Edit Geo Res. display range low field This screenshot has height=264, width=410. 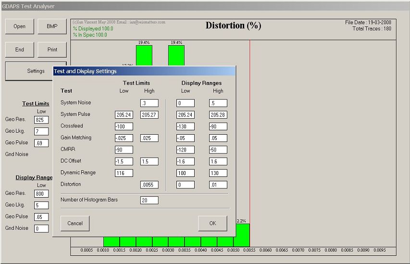(41, 194)
